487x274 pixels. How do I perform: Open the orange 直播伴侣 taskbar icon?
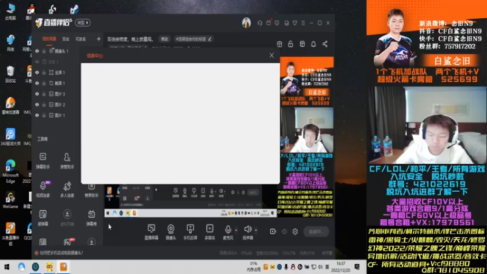[63, 267]
